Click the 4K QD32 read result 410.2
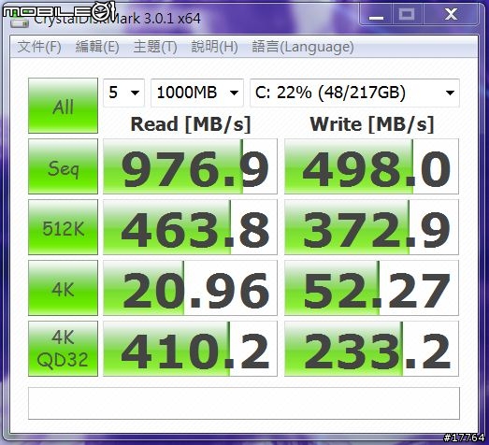This screenshot has height=445, width=489. pos(190,349)
